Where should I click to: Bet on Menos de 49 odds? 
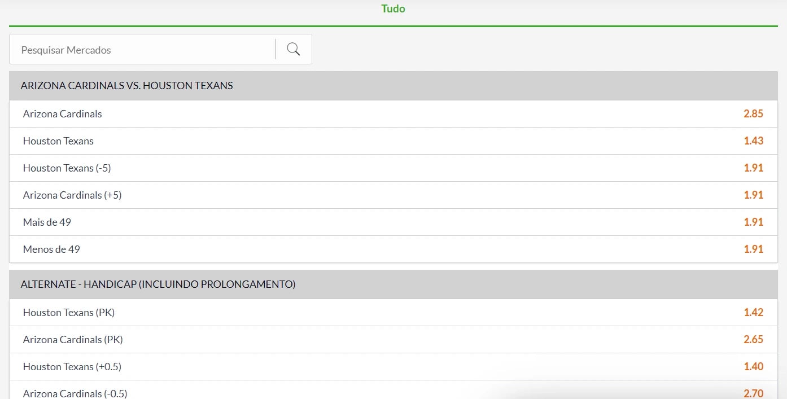(753, 249)
